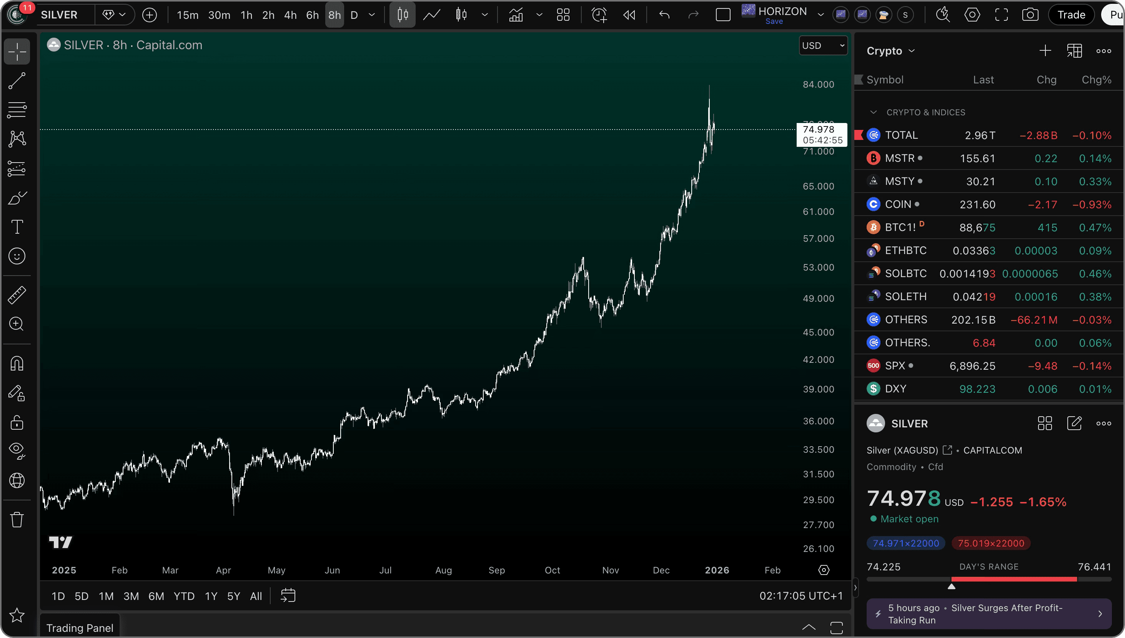This screenshot has width=1125, height=638.
Task: Toggle Magnet mode on
Action: (17, 363)
